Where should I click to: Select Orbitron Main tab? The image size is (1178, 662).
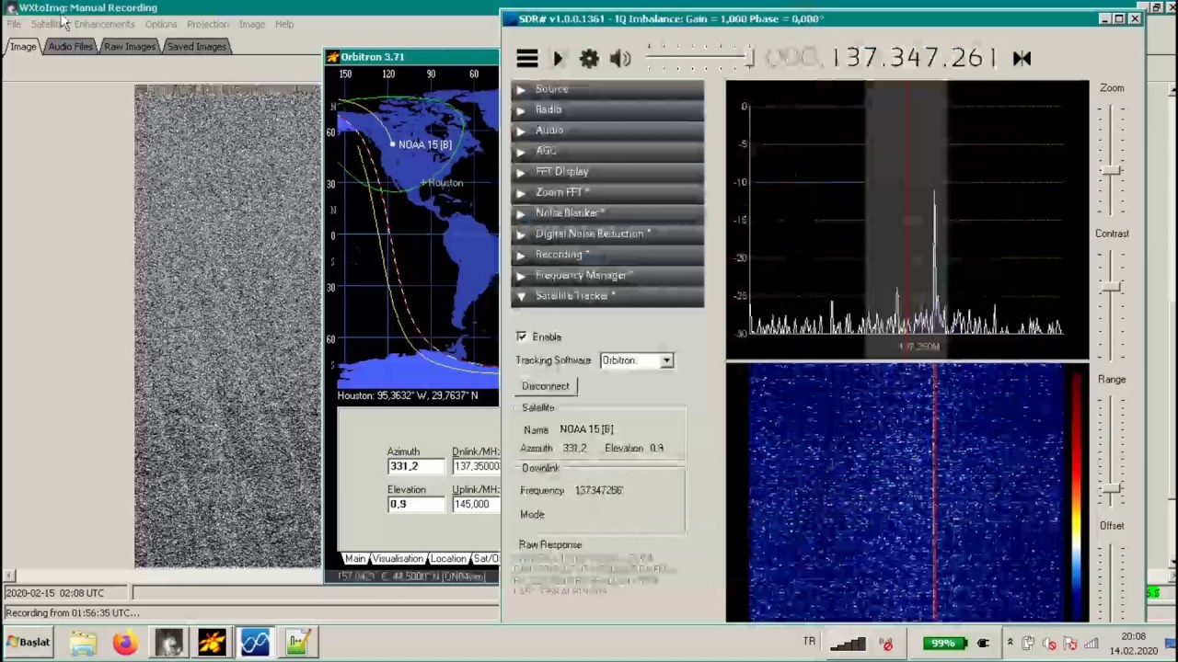click(354, 559)
